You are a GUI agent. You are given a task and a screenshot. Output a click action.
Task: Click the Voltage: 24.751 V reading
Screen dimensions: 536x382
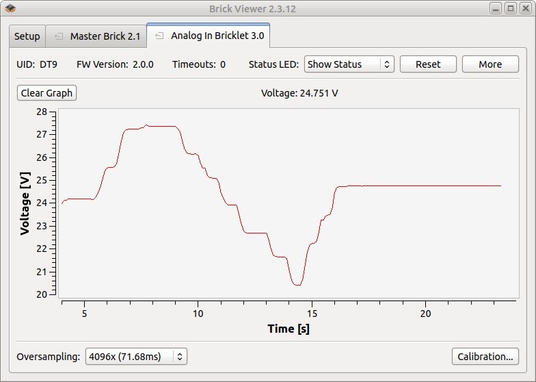299,93
